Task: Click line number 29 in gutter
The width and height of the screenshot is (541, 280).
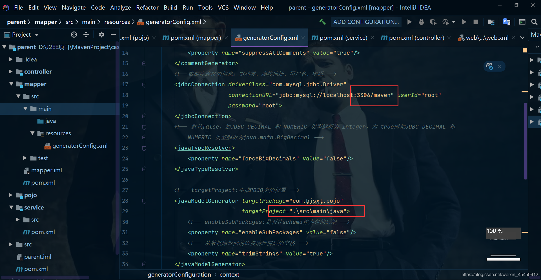Action: [125, 211]
